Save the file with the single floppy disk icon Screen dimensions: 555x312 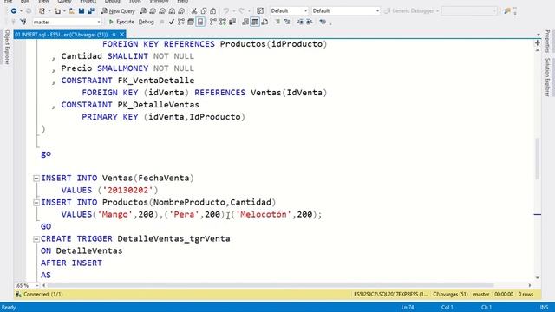click(x=82, y=11)
